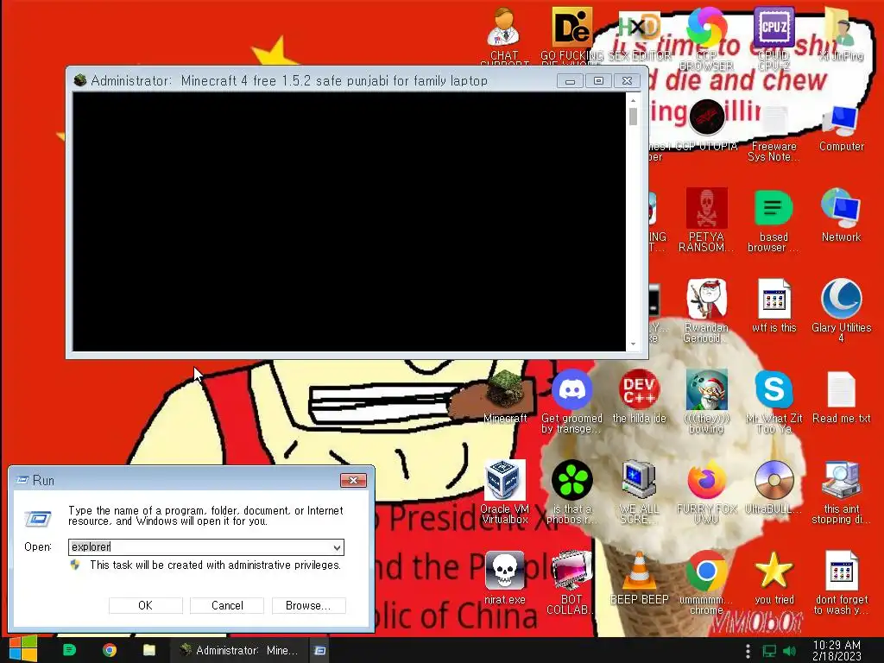Open the network tray icon
884x663 pixels.
click(769, 651)
